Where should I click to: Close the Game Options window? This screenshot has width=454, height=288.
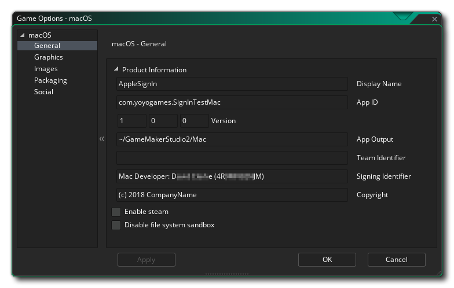pos(435,19)
